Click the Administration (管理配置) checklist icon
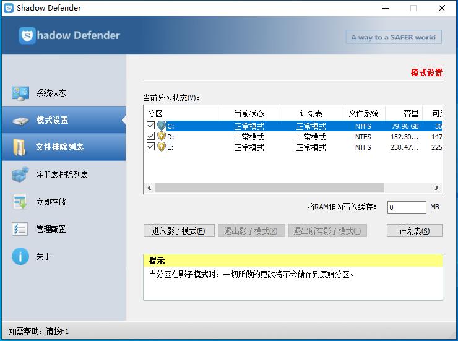Image resolution: width=458 pixels, height=341 pixels. 20,229
